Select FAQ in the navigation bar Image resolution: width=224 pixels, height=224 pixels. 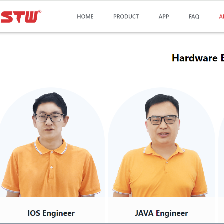click(194, 17)
